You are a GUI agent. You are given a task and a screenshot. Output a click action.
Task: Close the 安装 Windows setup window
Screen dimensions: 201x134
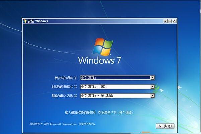pos(174,21)
